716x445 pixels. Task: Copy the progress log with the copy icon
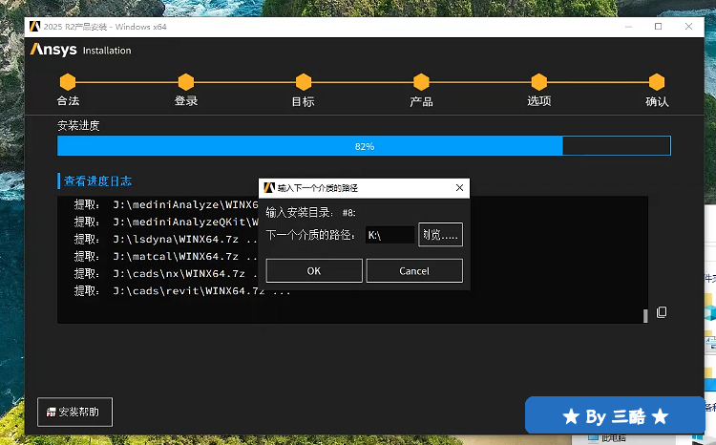[662, 312]
